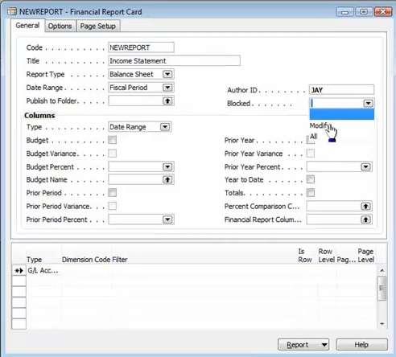Screen dimensions: 396x357
Task: Click the Type column header in grid
Action: click(34, 260)
